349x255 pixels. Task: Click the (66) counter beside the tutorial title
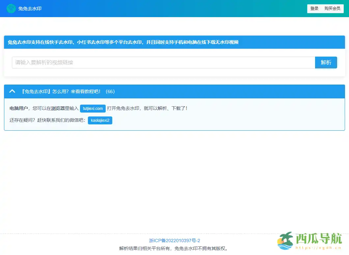coord(110,91)
